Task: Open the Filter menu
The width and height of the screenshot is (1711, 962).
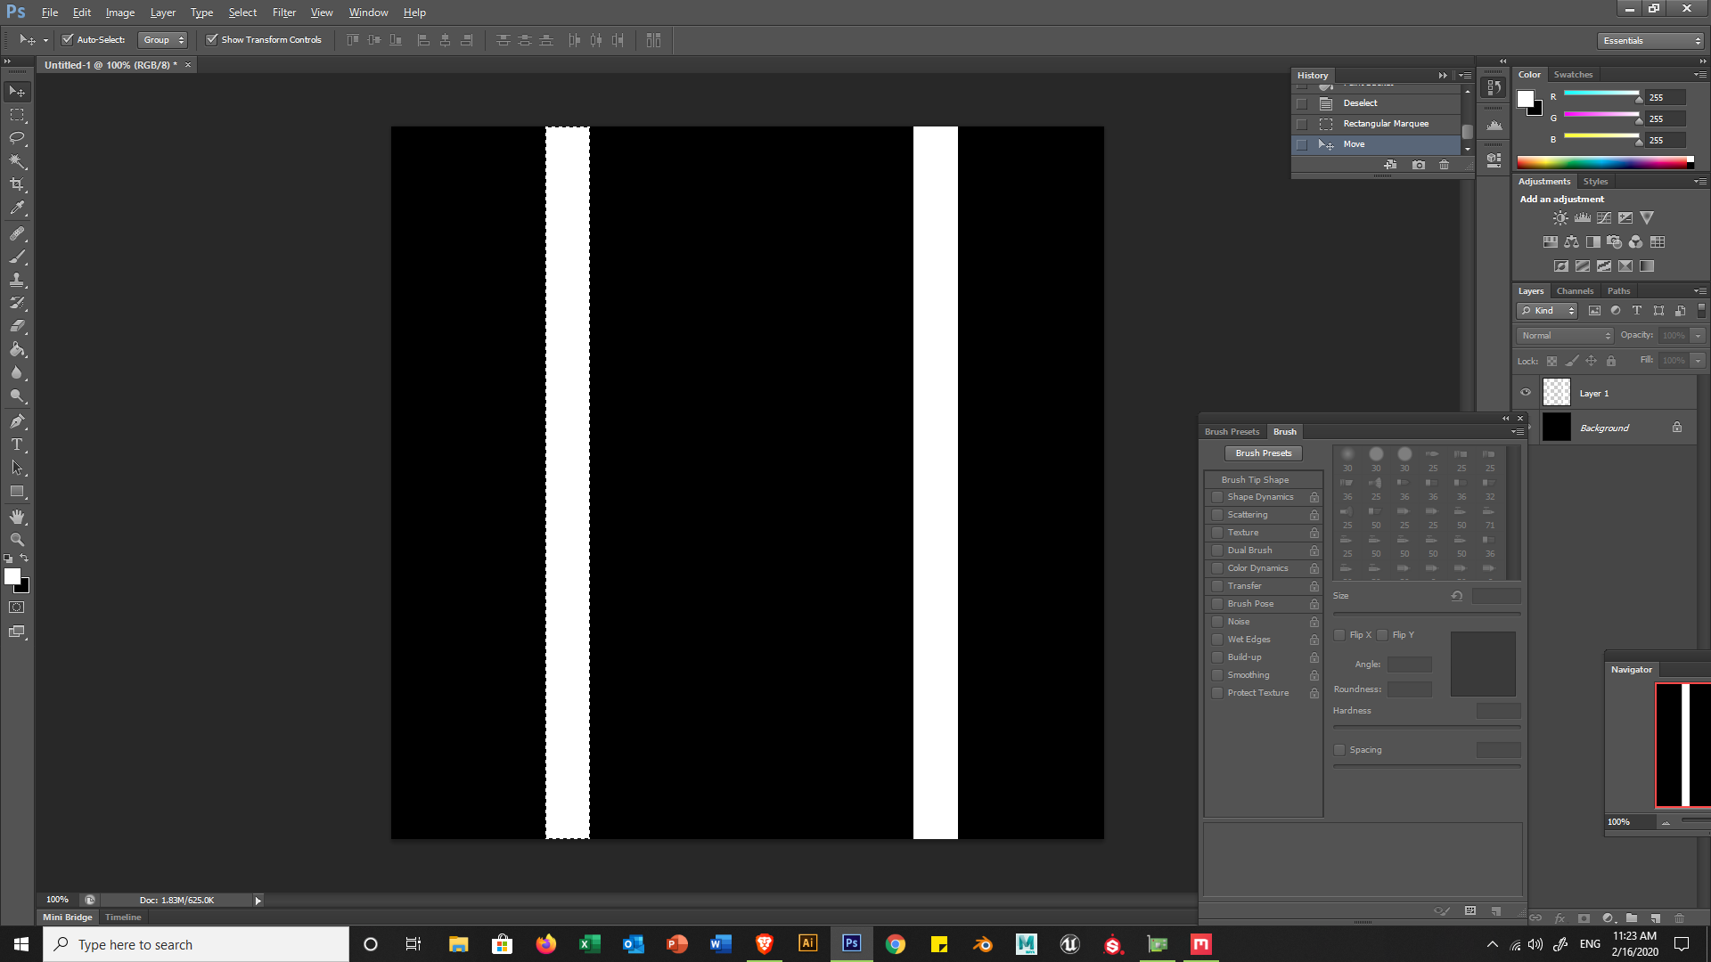Action: tap(283, 12)
